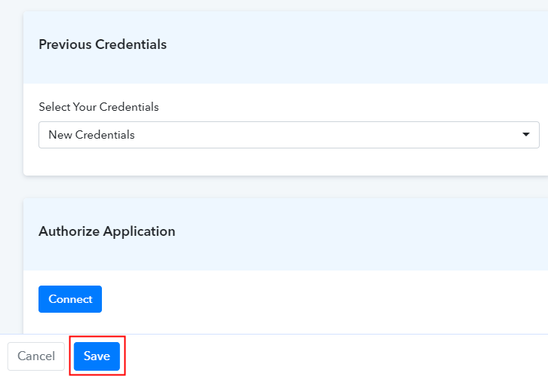The height and width of the screenshot is (376, 548).
Task: Click the "Select Your Credentials" label
Action: 99,107
